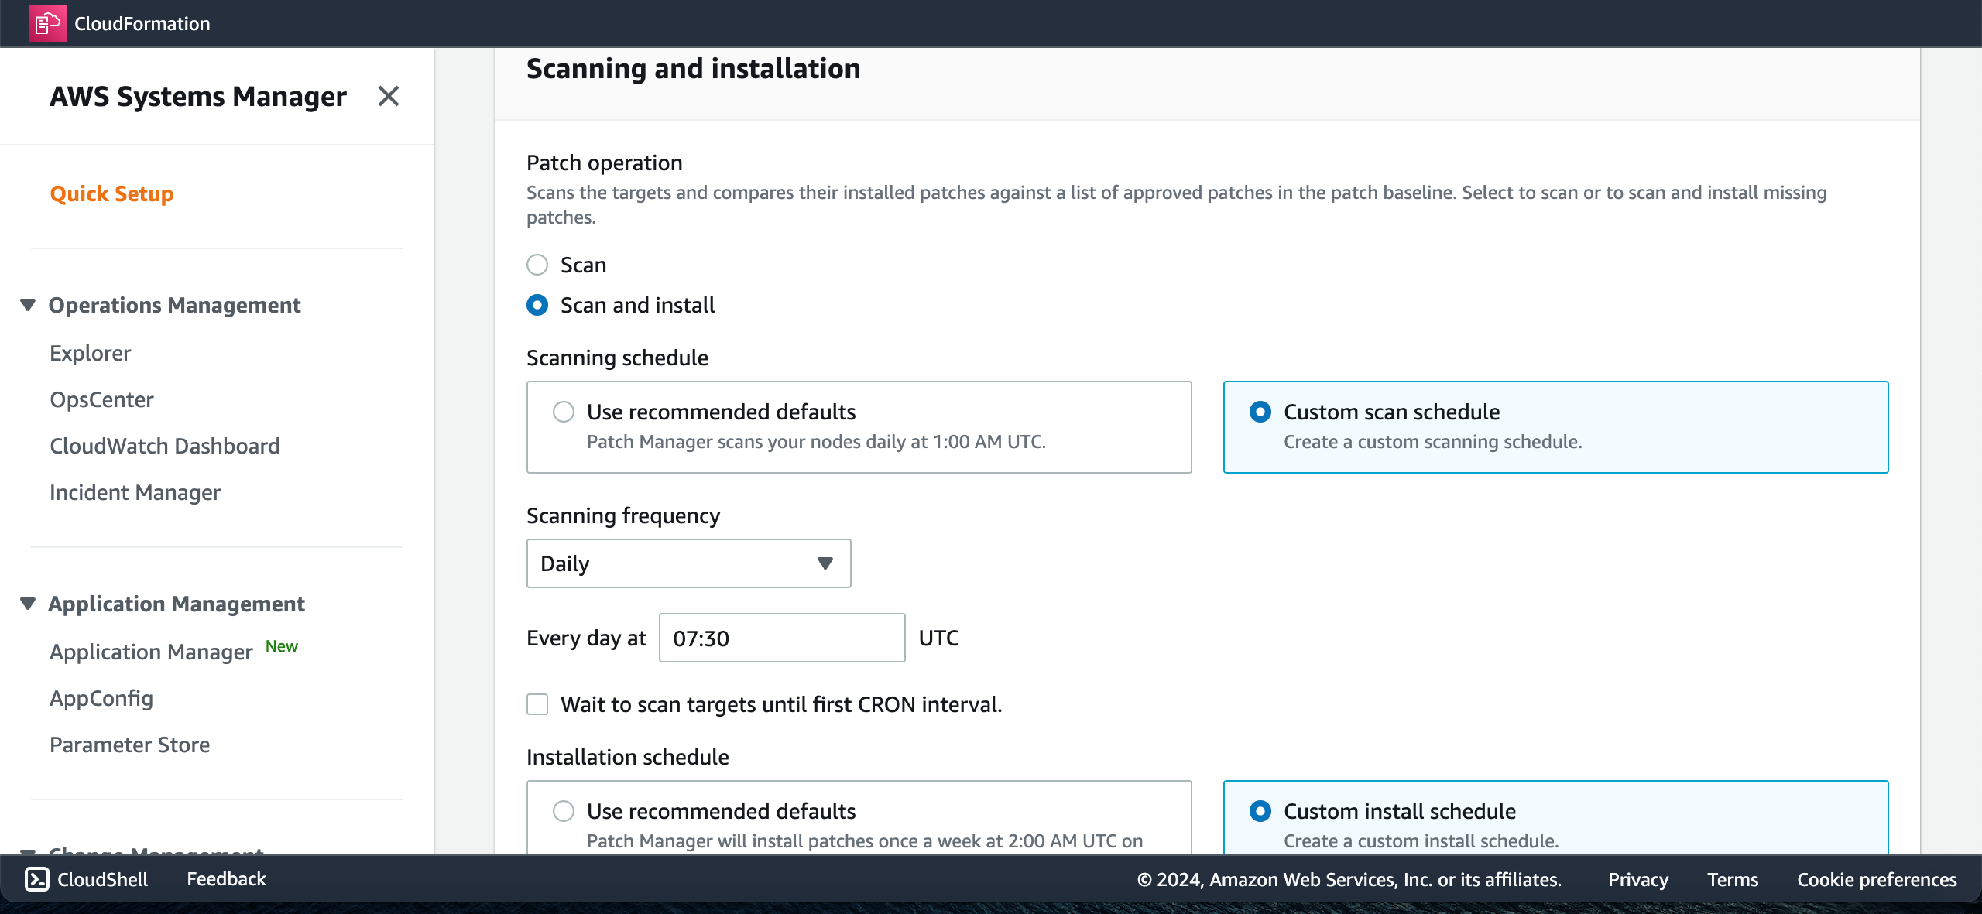Screen dimensions: 1982x914
Task: Enable Wait to scan targets until first CRON interval
Action: click(537, 704)
